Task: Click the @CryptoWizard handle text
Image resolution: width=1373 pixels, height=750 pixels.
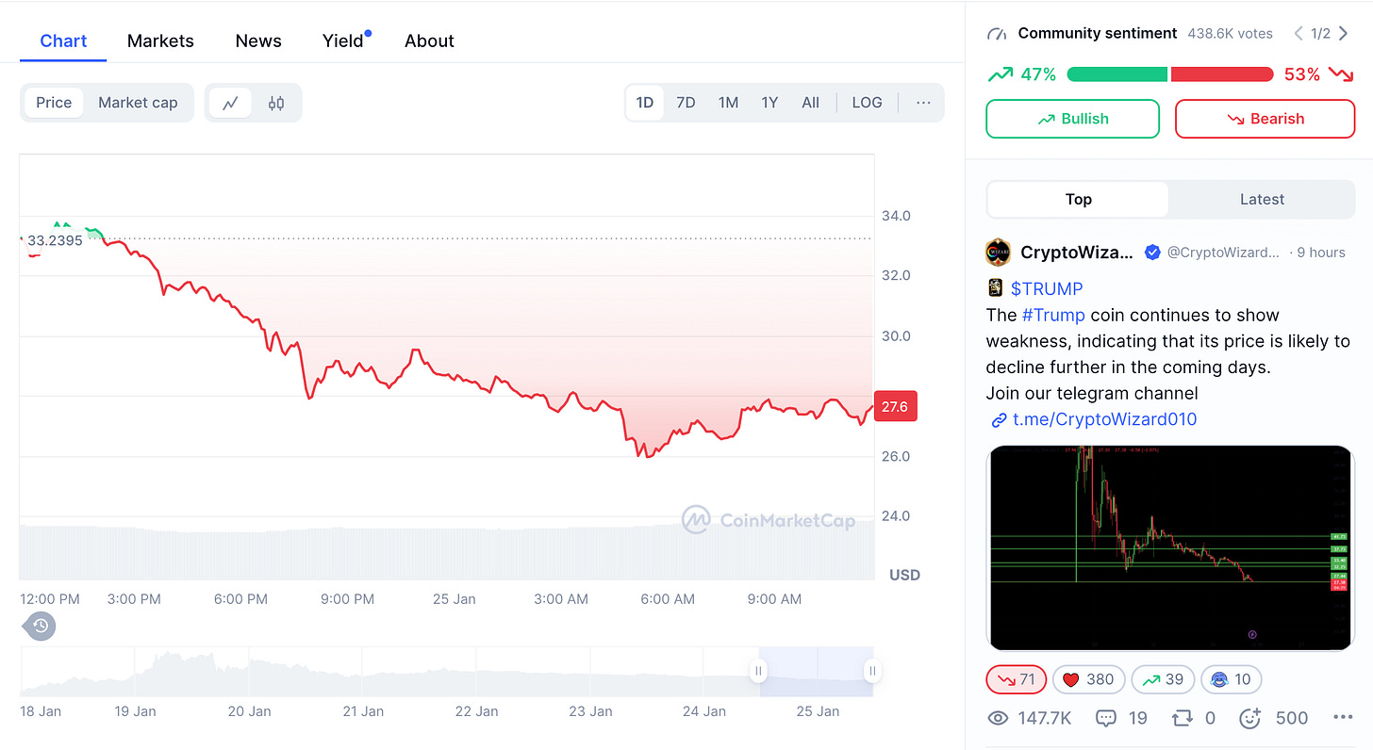Action: pyautogui.click(x=1223, y=253)
